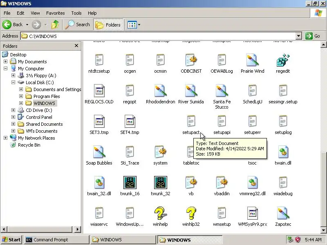Click folder tree scroll right arrow

pos(78,229)
